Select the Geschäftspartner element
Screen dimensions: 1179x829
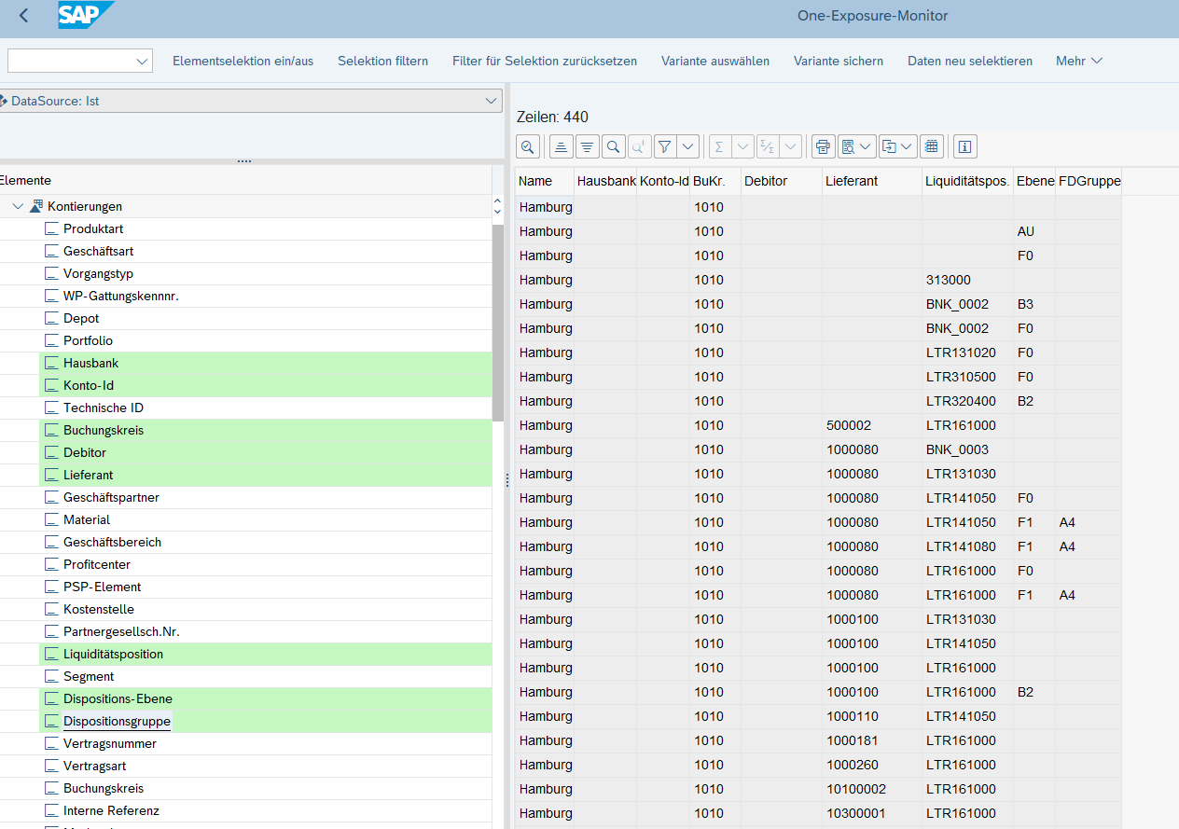point(111,498)
